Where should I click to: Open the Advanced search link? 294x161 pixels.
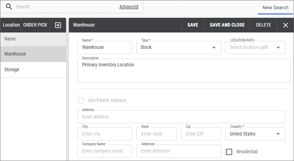(x=129, y=7)
